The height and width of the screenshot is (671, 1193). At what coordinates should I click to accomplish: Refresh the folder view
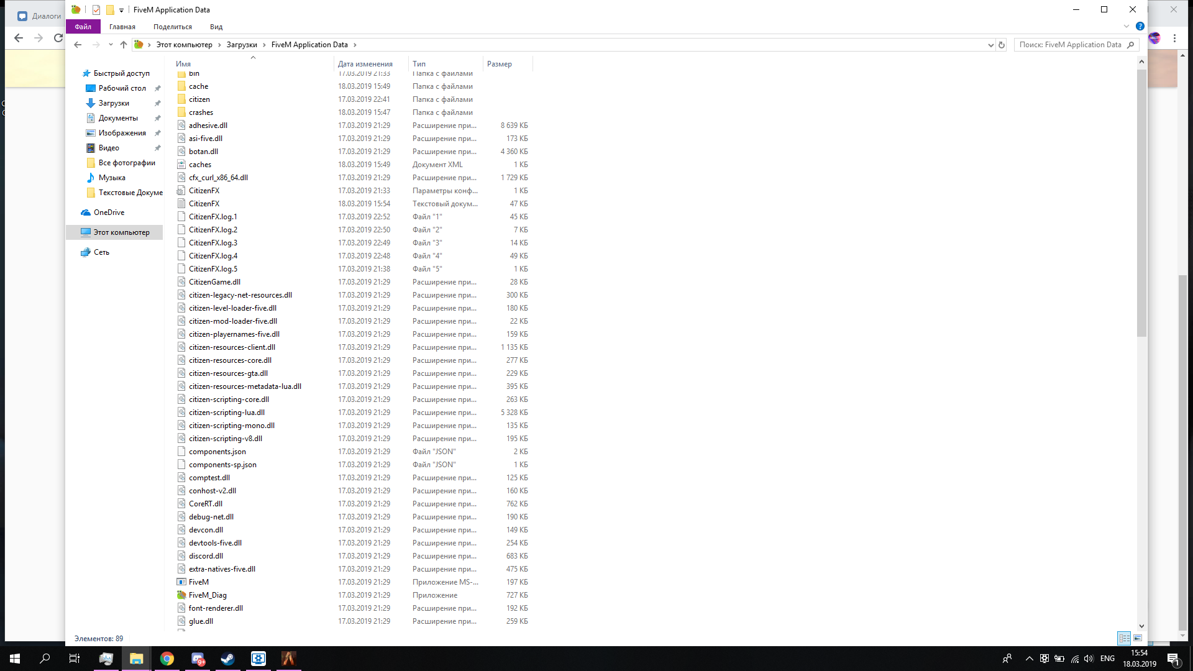click(x=1002, y=45)
